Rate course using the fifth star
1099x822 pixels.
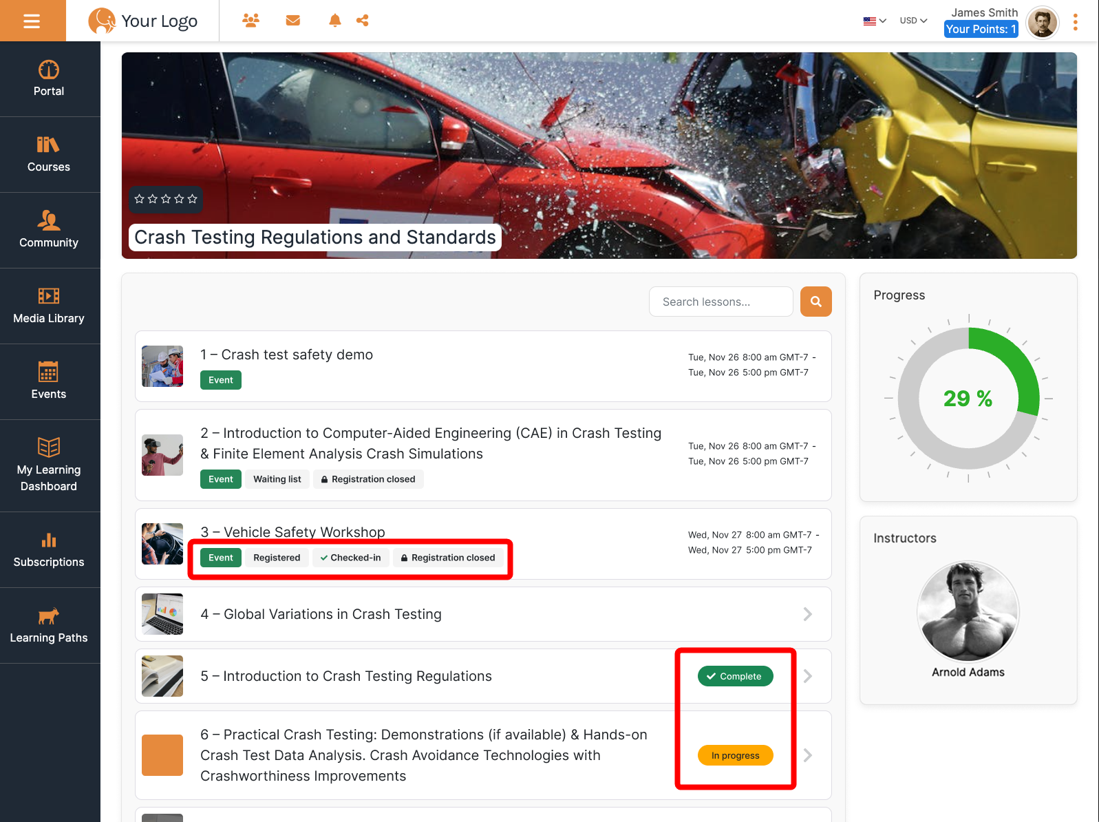192,199
